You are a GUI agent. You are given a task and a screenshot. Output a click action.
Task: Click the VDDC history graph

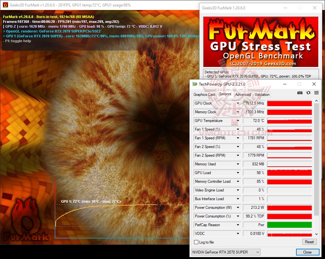click(289, 234)
